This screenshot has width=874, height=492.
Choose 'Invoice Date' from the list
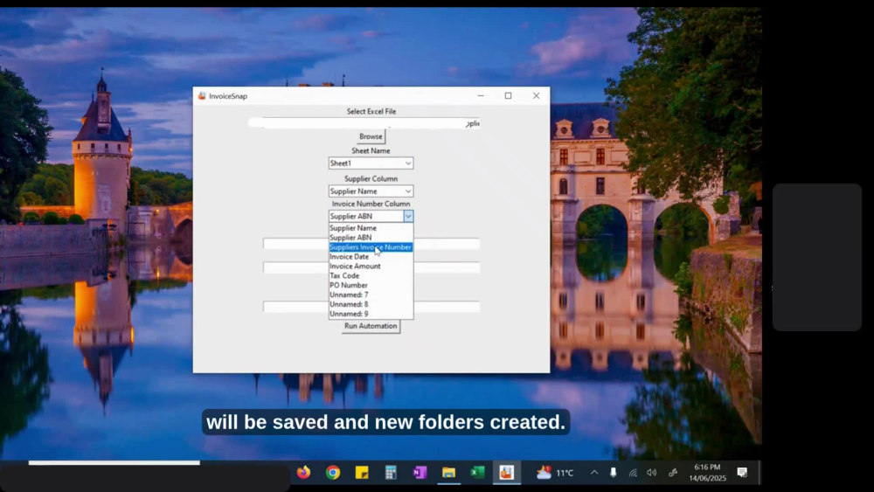coord(371,257)
